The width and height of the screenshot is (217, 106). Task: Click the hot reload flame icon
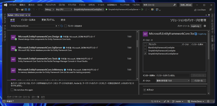coord(146,10)
